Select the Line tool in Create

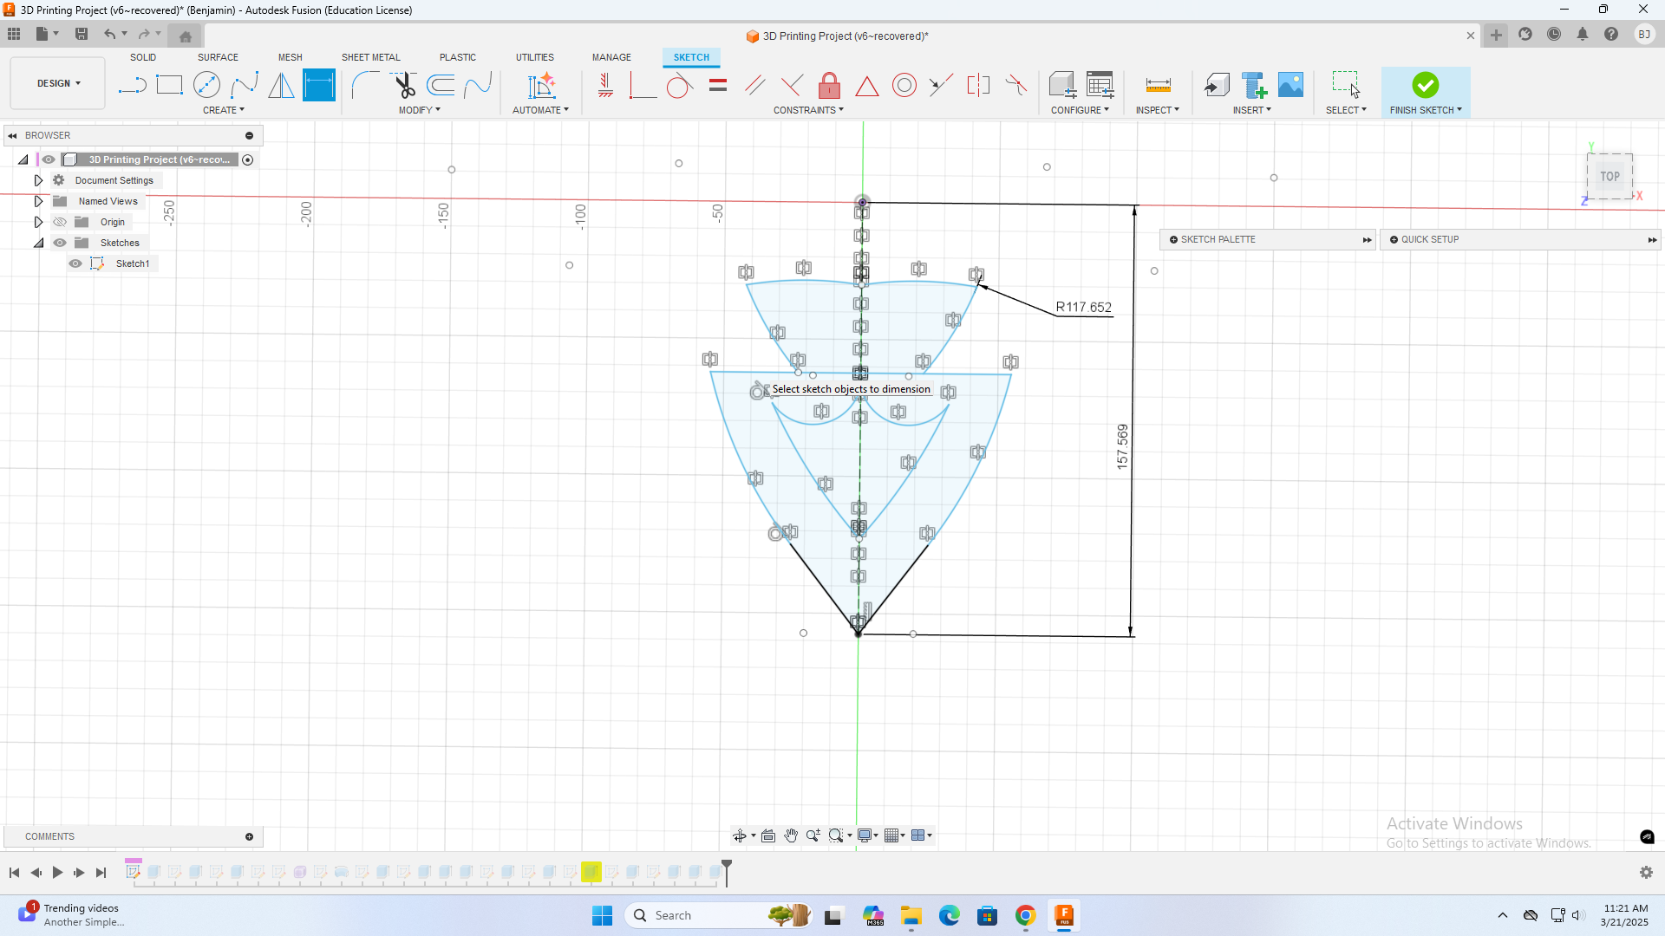132,85
